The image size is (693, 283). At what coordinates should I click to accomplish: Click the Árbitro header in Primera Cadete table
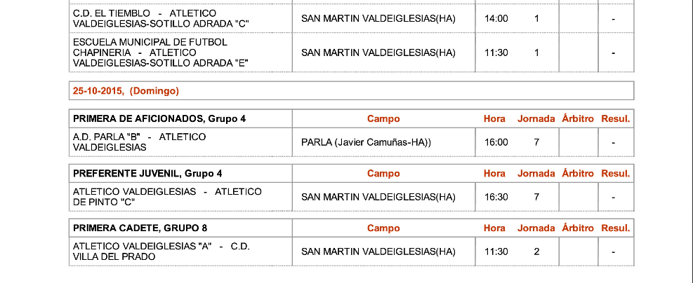[578, 228]
